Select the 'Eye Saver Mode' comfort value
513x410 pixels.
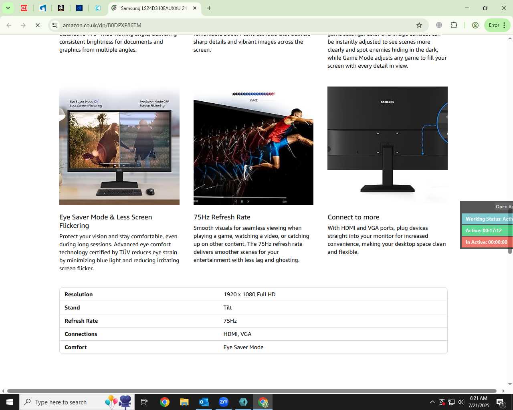243,347
